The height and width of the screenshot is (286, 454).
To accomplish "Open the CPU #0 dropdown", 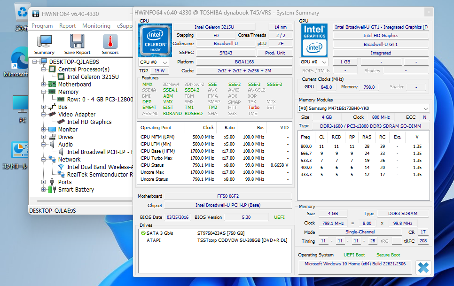I will tap(154, 62).
